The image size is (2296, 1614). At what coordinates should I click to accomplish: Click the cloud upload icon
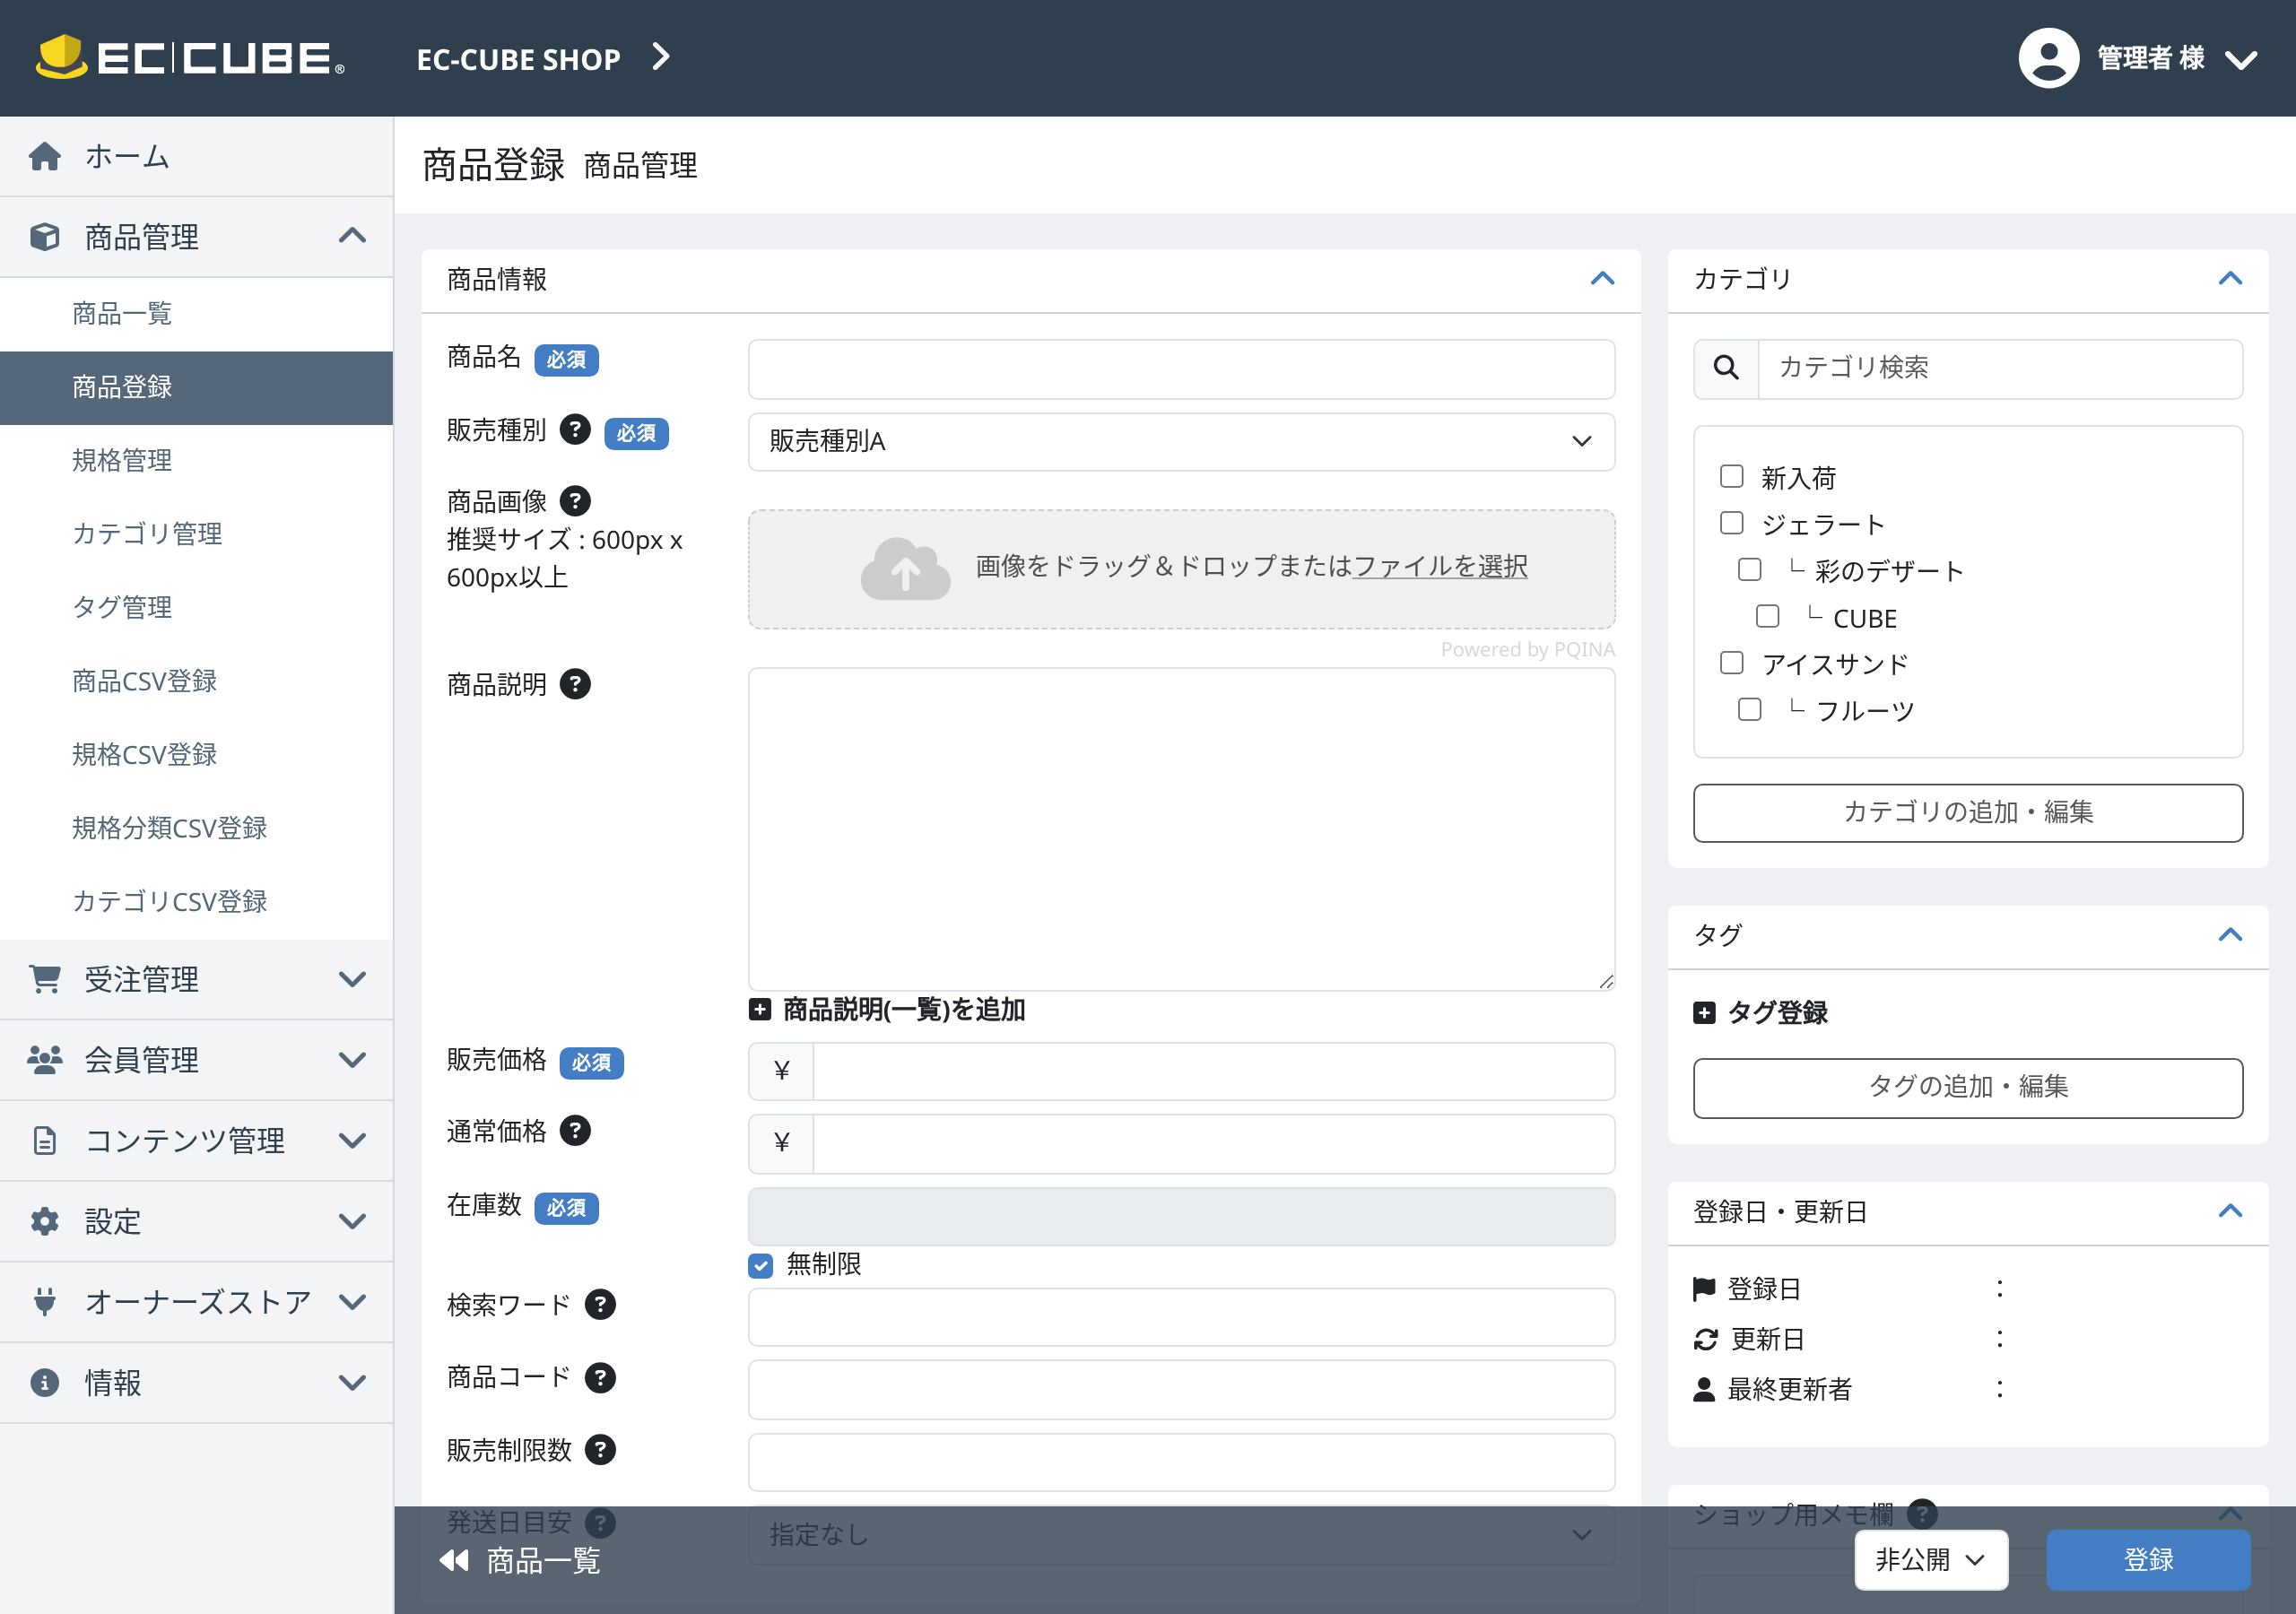click(x=905, y=569)
